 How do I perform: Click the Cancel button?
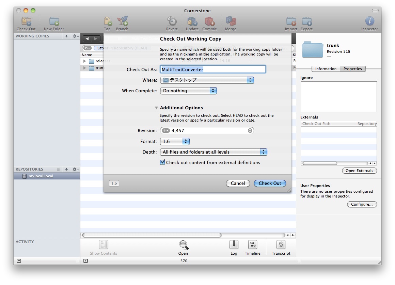(238, 183)
